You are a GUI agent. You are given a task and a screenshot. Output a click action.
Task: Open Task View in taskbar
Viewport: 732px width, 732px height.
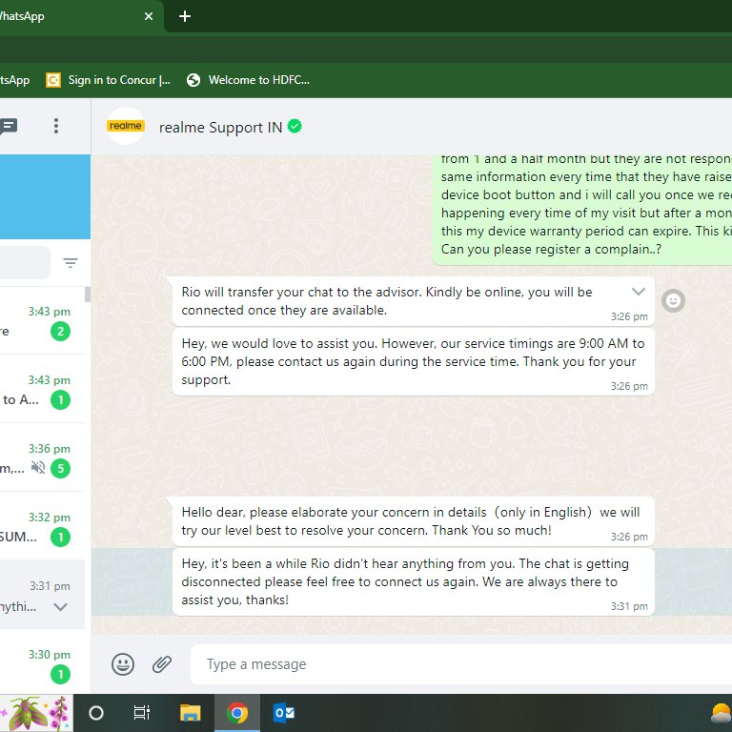coord(141,713)
